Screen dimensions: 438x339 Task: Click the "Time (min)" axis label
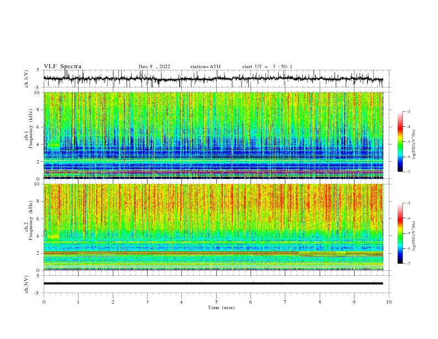click(221, 307)
